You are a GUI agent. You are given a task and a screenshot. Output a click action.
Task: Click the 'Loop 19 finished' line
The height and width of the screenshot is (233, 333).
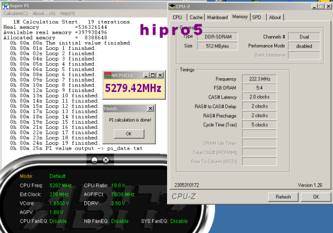tap(54, 143)
